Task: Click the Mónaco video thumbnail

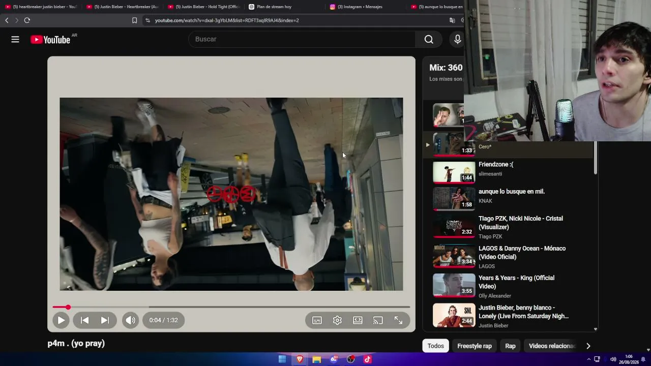Action: tap(454, 257)
